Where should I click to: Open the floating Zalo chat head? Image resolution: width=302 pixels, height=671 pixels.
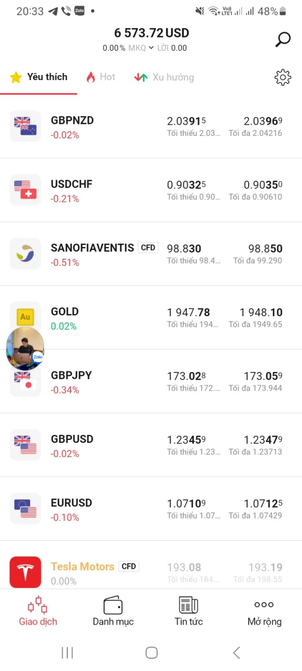25,348
